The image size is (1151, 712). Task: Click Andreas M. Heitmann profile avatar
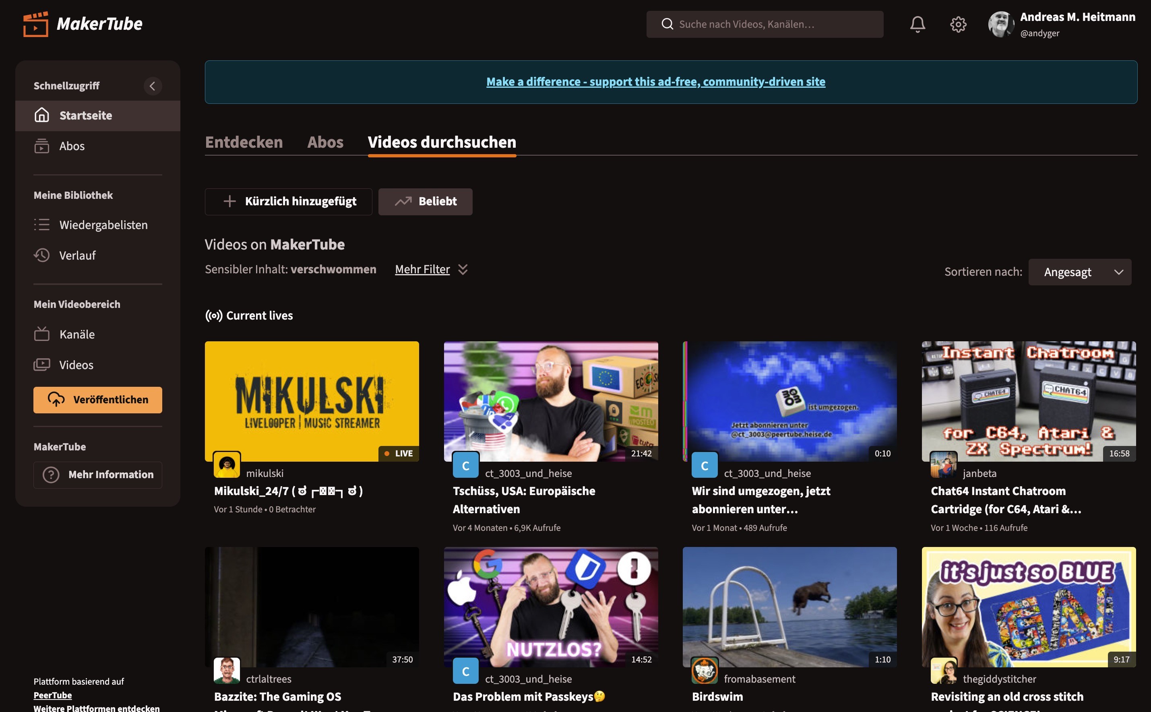coord(1000,24)
